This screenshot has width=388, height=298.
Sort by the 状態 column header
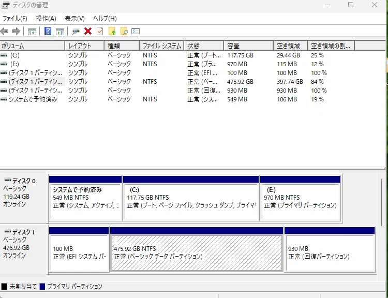click(204, 46)
